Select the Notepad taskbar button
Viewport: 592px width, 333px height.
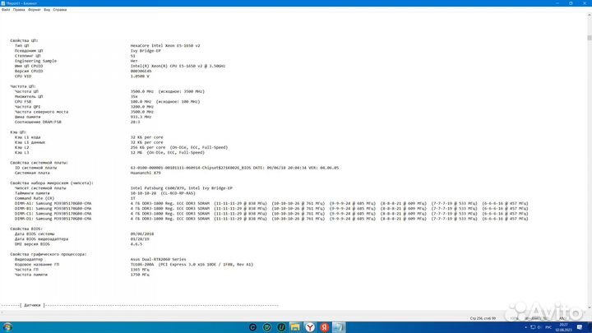(339, 327)
